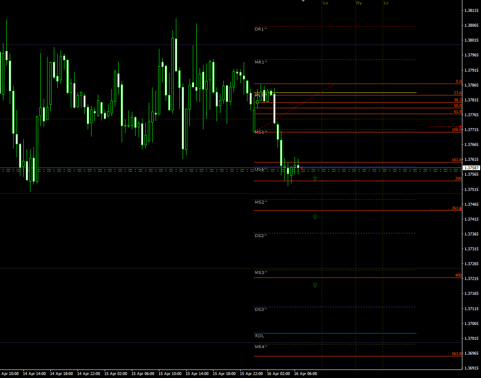Click the green up arrow below MS2 level
481x378 pixels.
(x=314, y=217)
